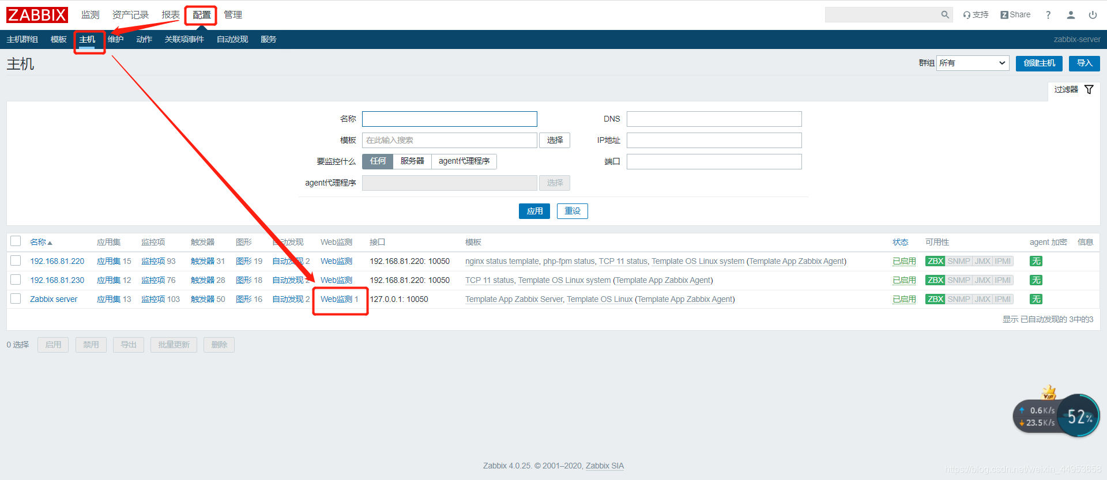Click the Zabbix logo

tap(37, 15)
